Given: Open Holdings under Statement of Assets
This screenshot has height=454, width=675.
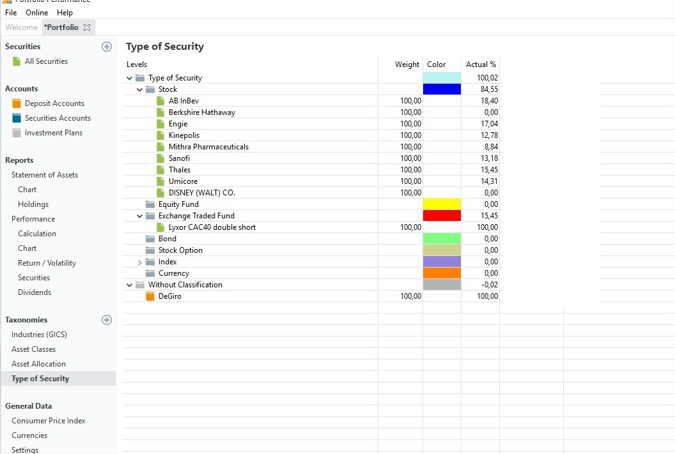Looking at the screenshot, I should click(33, 204).
